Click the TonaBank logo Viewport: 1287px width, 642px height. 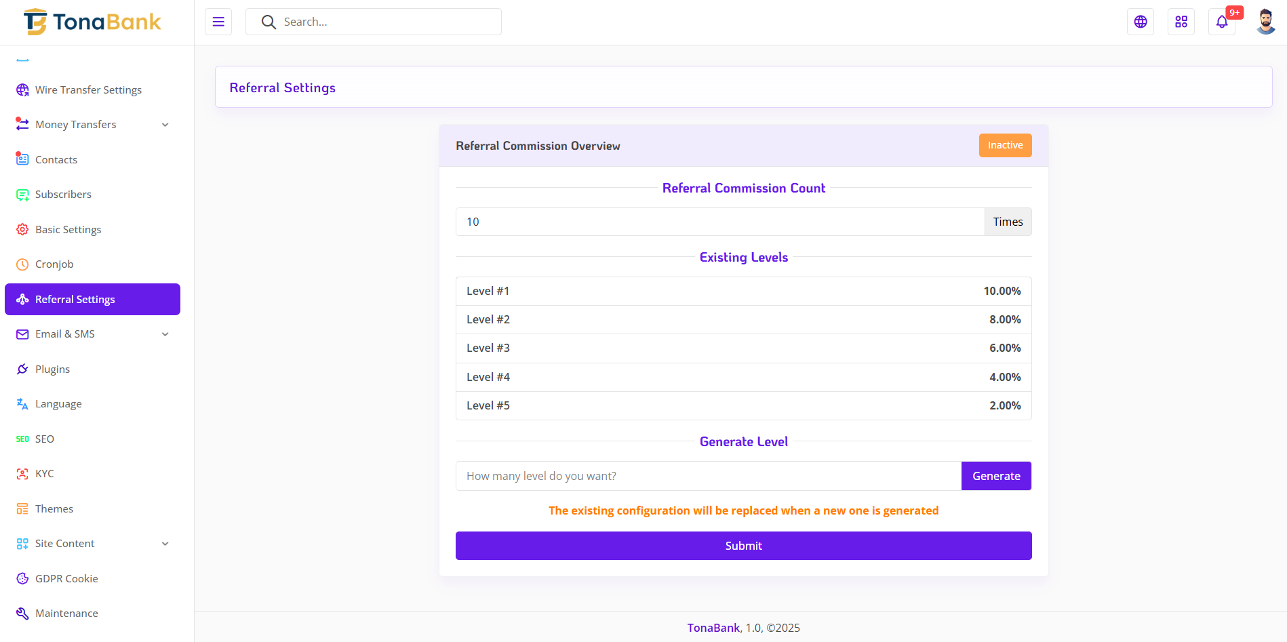coord(93,22)
